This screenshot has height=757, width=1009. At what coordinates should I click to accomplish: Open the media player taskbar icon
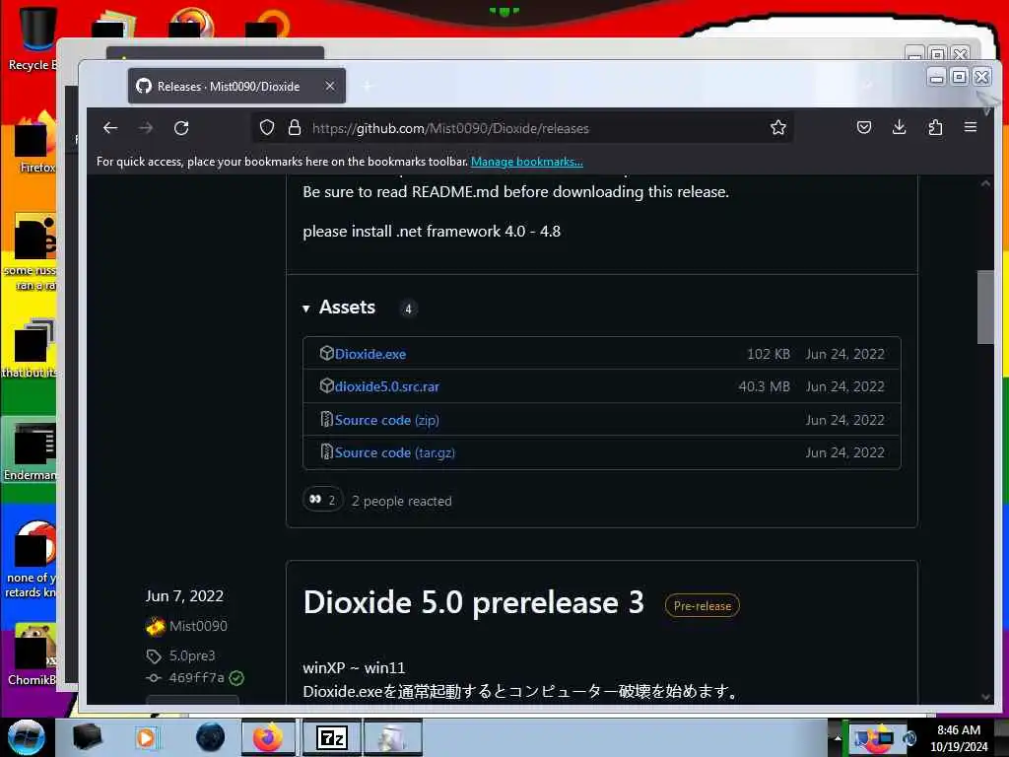[146, 737]
